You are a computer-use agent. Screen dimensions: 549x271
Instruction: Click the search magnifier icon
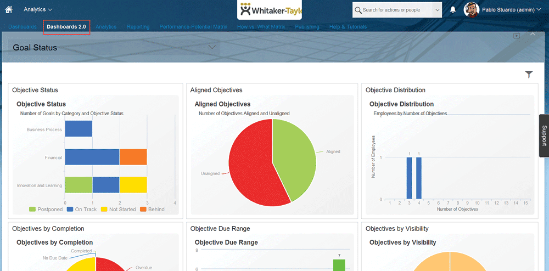[x=358, y=10]
